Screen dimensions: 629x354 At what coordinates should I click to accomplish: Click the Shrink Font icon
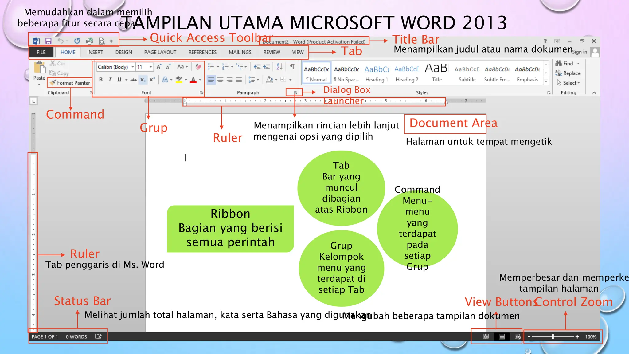[168, 67]
